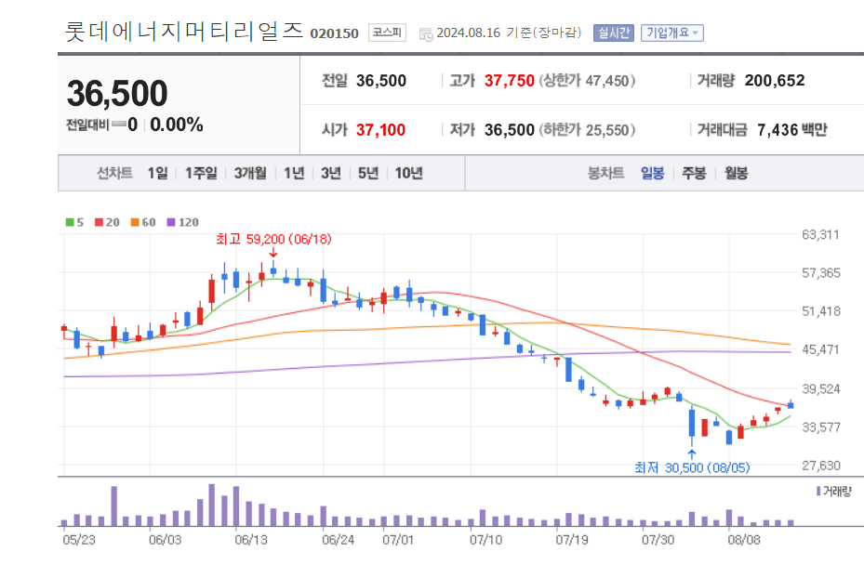
Task: Click the calendar icon beside the 2024.08.16 date
Action: click(424, 32)
